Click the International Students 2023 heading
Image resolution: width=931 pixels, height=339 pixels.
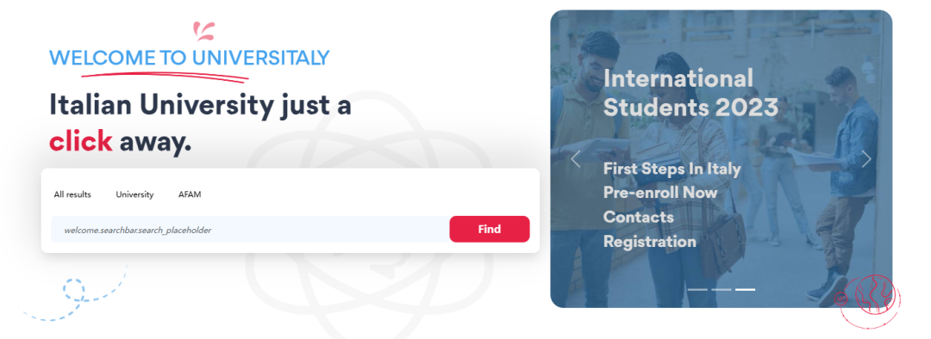pos(690,93)
